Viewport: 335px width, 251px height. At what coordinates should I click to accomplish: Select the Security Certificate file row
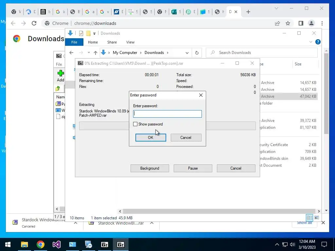pyautogui.click(x=289, y=145)
